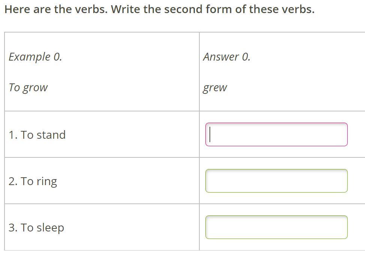Viewport: 365px width, 261px height.
Task: Click the final word "verbs." in the heading
Action: [298, 9]
